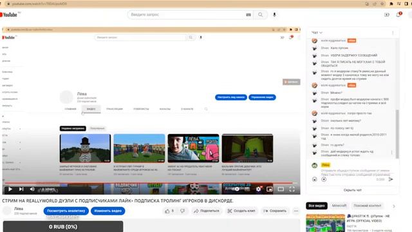Click the Поделиться share button
412x232 pixels.
[x=207, y=211]
